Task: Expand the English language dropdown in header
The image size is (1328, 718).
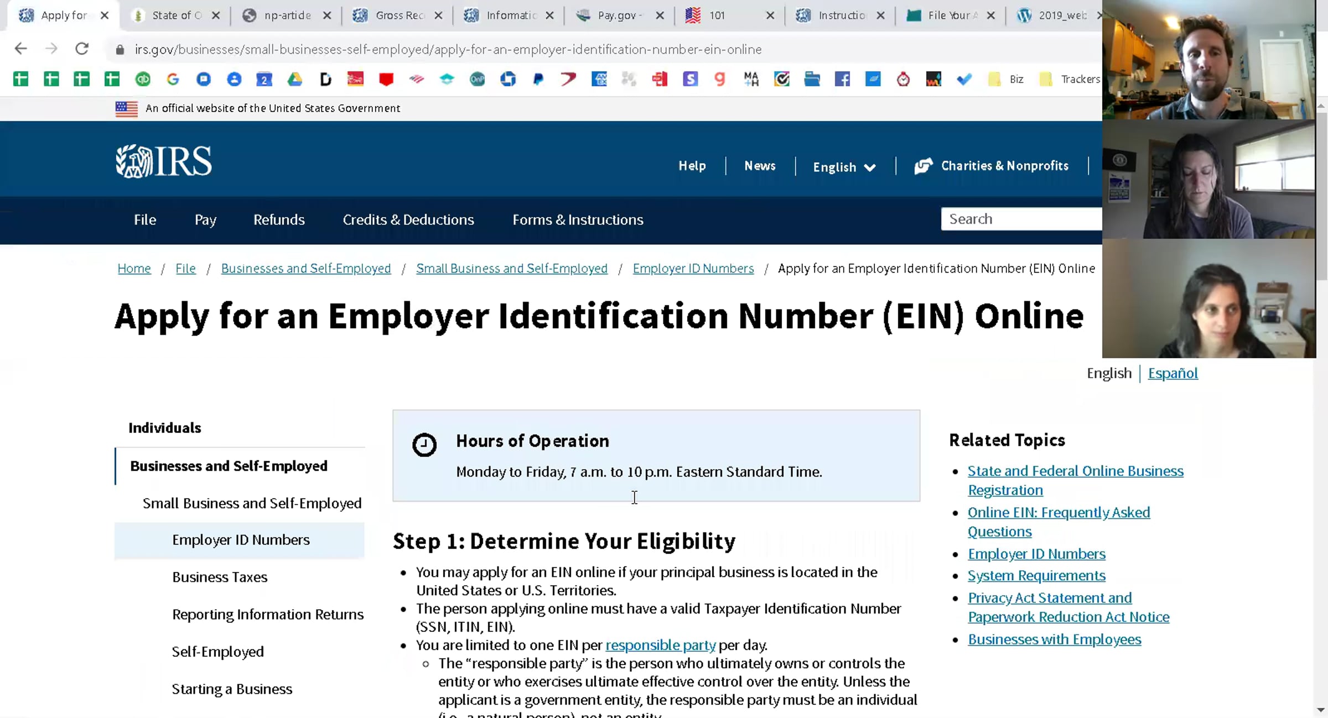Action: (844, 167)
